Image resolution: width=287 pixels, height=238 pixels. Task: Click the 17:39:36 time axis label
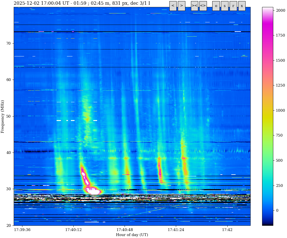(22, 230)
